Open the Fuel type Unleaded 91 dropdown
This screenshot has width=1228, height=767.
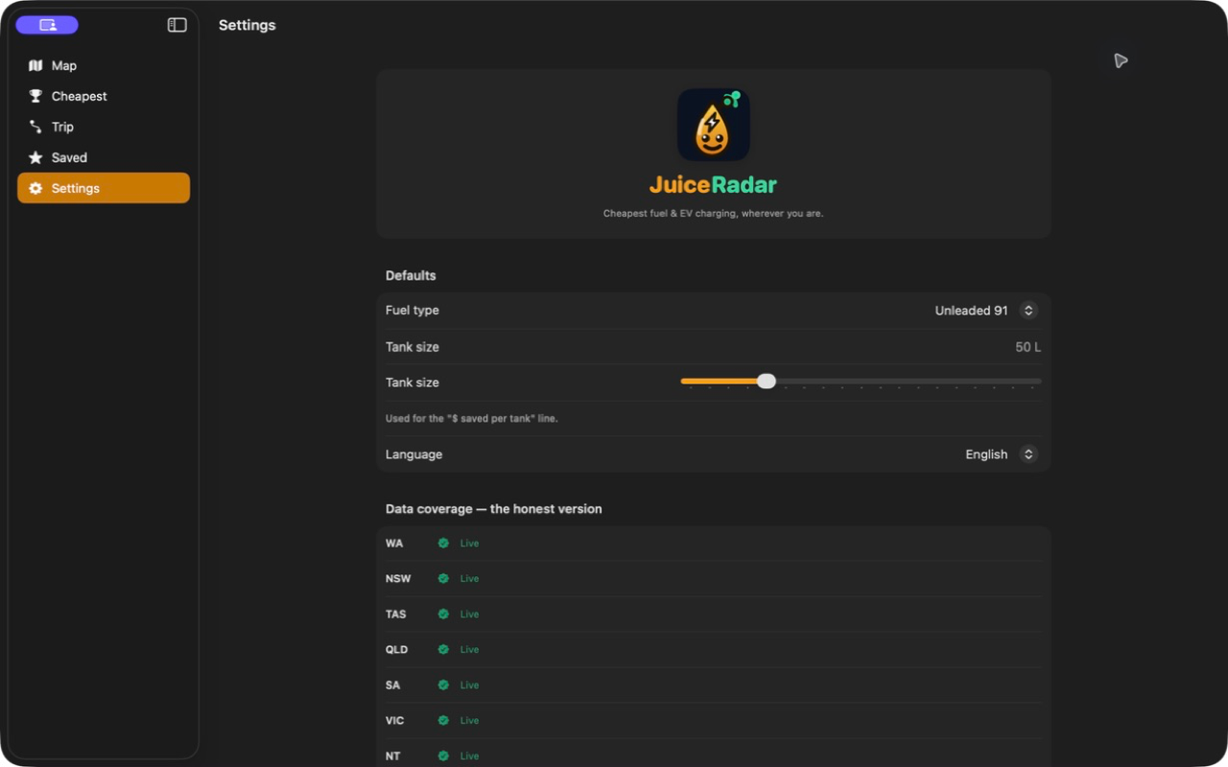[x=986, y=311]
